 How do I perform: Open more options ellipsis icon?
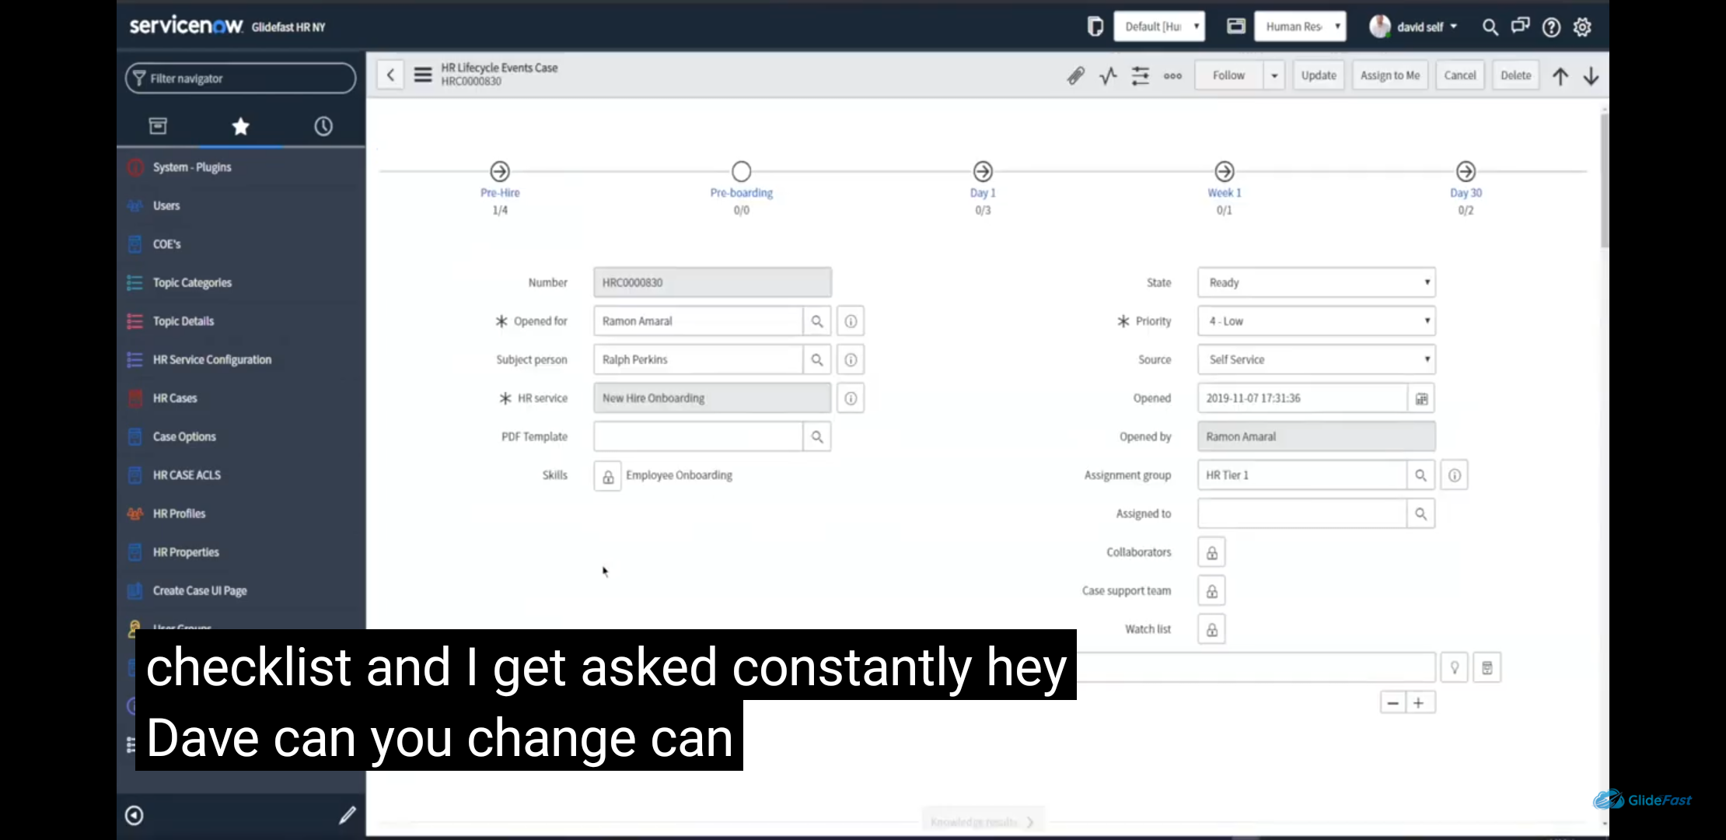click(x=1172, y=75)
